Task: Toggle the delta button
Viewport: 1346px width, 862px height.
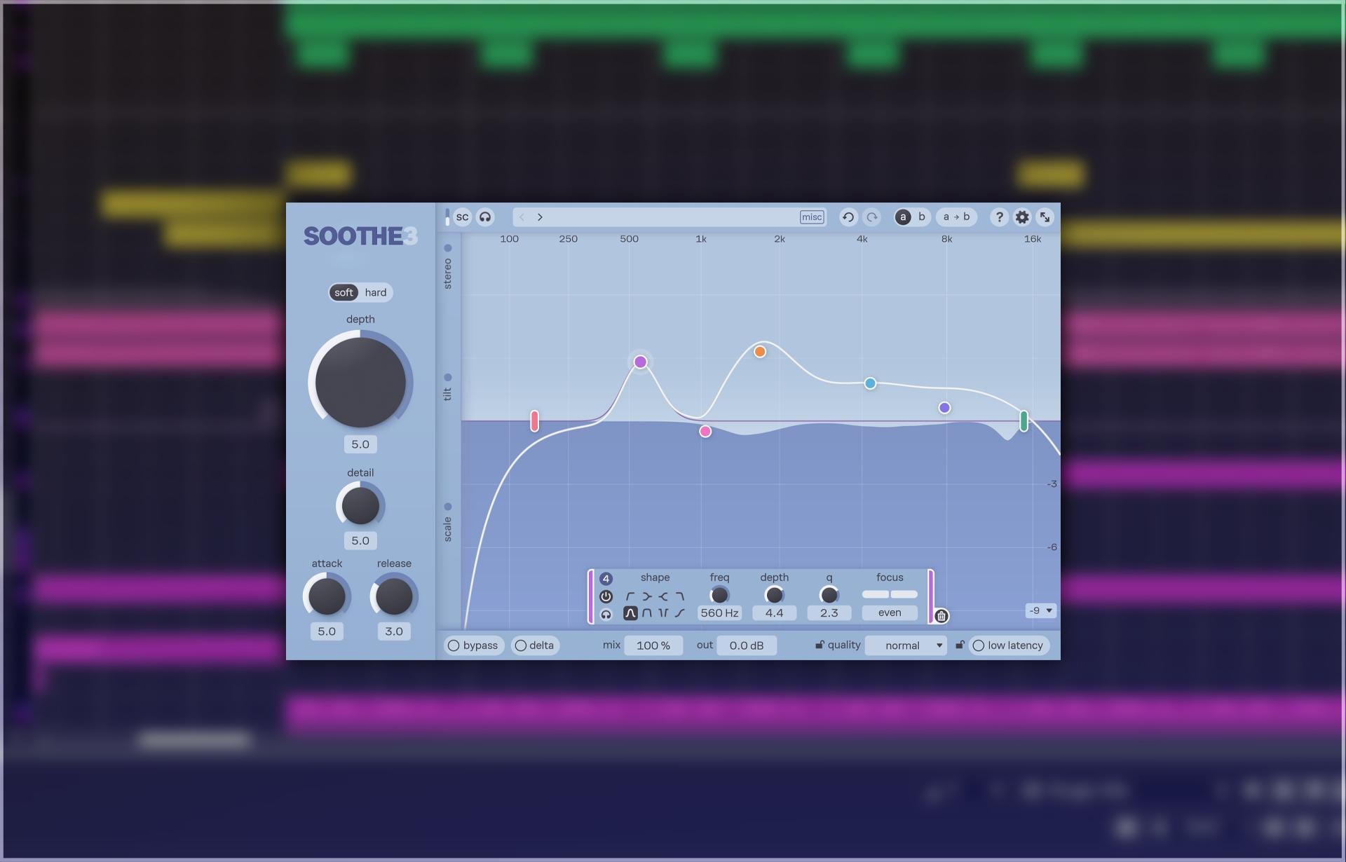Action: coord(536,645)
